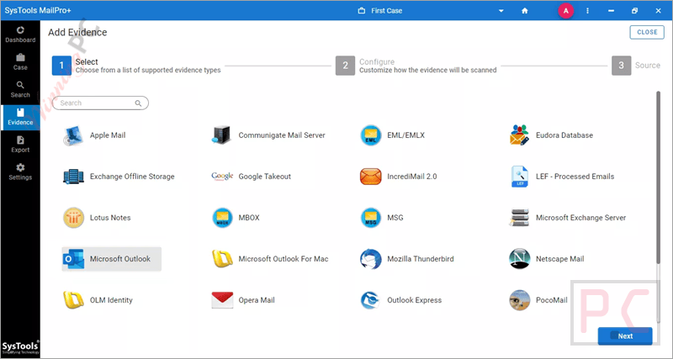The width and height of the screenshot is (673, 359).
Task: Open the Case sidebar item
Action: click(x=20, y=62)
